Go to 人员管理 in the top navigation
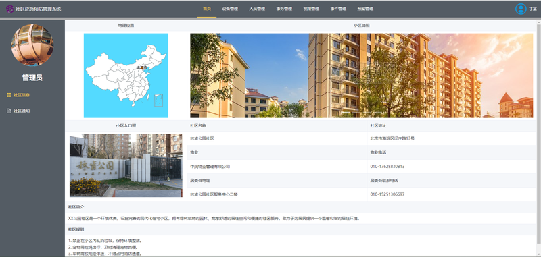Screen dimensions: 541x257 point(257,9)
